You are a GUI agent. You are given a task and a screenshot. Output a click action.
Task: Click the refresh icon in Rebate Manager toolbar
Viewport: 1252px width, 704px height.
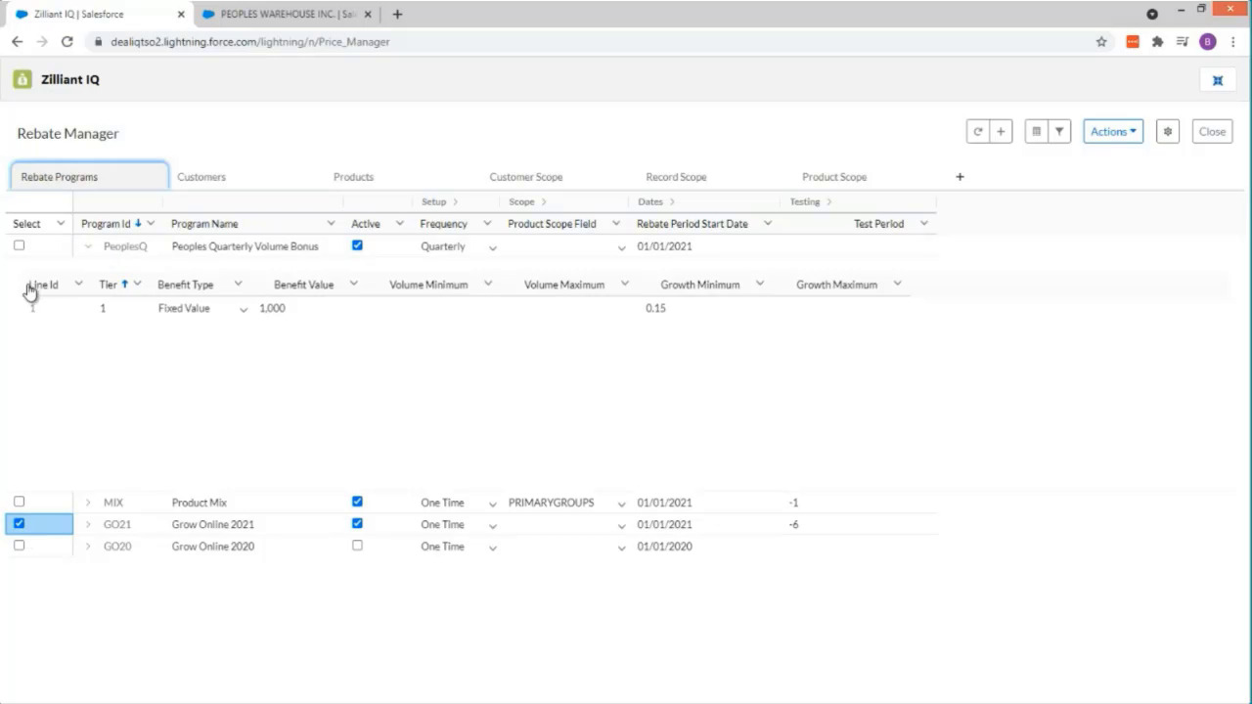click(x=977, y=132)
